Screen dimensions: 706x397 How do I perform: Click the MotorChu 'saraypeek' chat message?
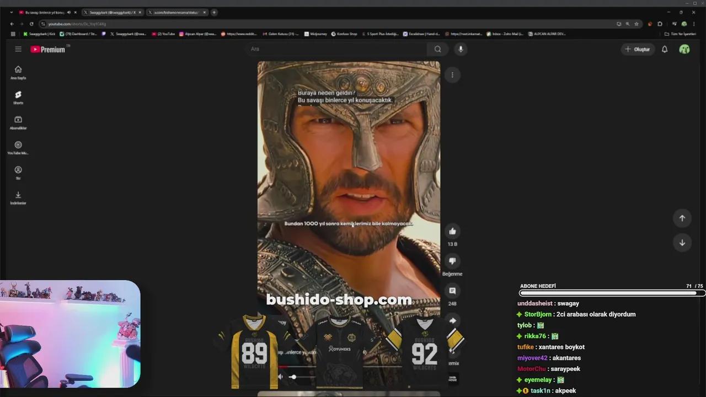[549, 369]
